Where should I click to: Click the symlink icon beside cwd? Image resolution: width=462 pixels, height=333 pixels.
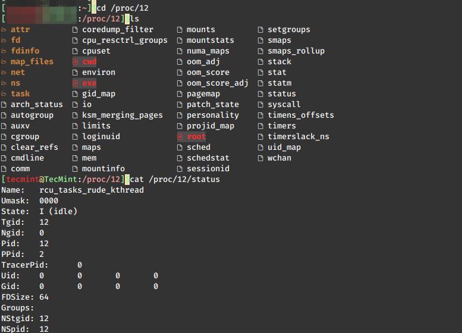[76, 62]
